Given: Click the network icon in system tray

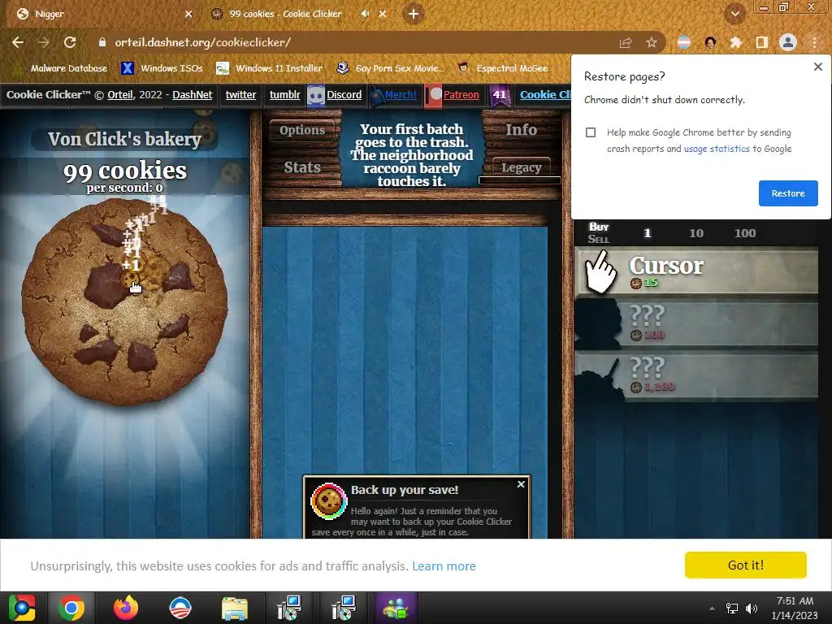Looking at the screenshot, I should [x=732, y=608].
